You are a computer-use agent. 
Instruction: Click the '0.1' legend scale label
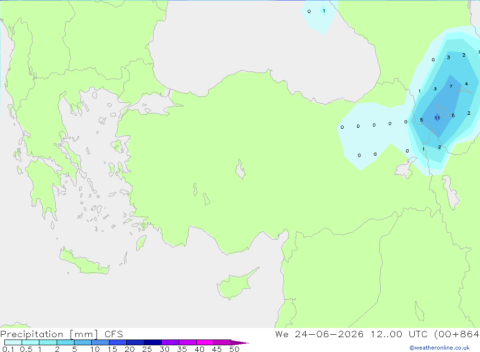(x=8, y=349)
